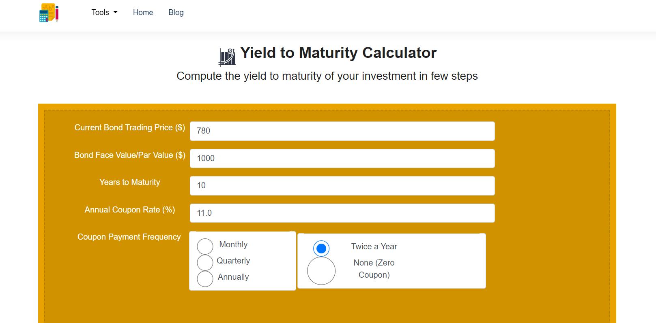Click the Yield to Maturity Calculator heading

pyautogui.click(x=338, y=53)
